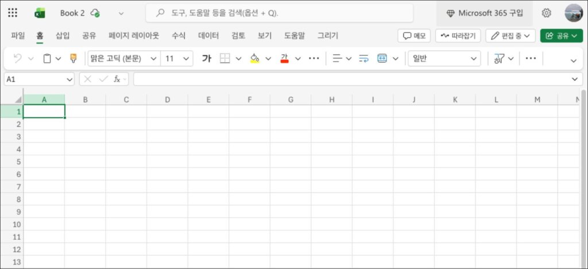This screenshot has height=269, width=588.
Task: Click the 메모 button
Action: coord(414,36)
